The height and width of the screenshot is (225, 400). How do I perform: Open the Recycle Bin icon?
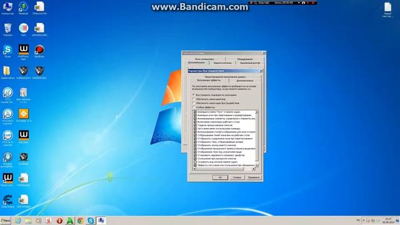coord(7,29)
